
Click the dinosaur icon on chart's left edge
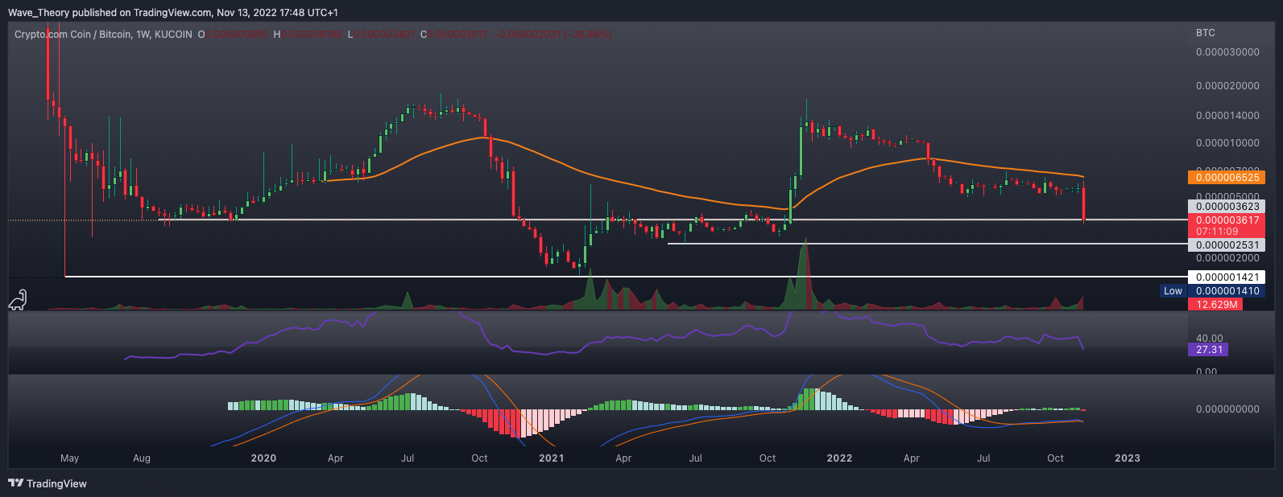(x=18, y=300)
